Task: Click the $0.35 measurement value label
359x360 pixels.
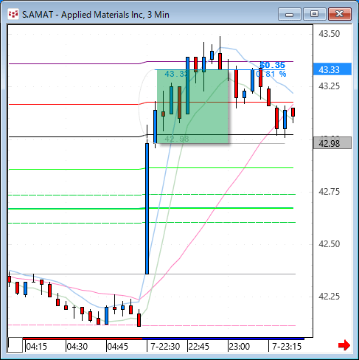Action: pyautogui.click(x=273, y=65)
